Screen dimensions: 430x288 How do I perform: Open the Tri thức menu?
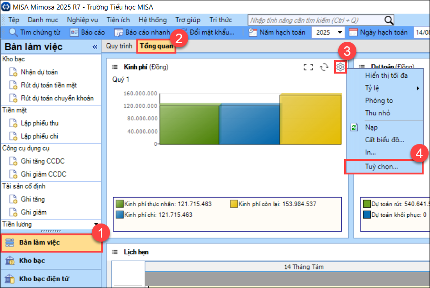click(x=221, y=20)
